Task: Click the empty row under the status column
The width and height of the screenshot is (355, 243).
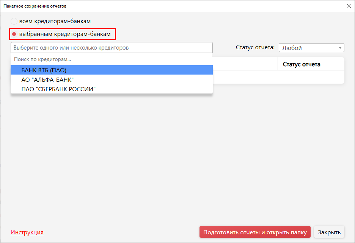Action: (x=311, y=77)
